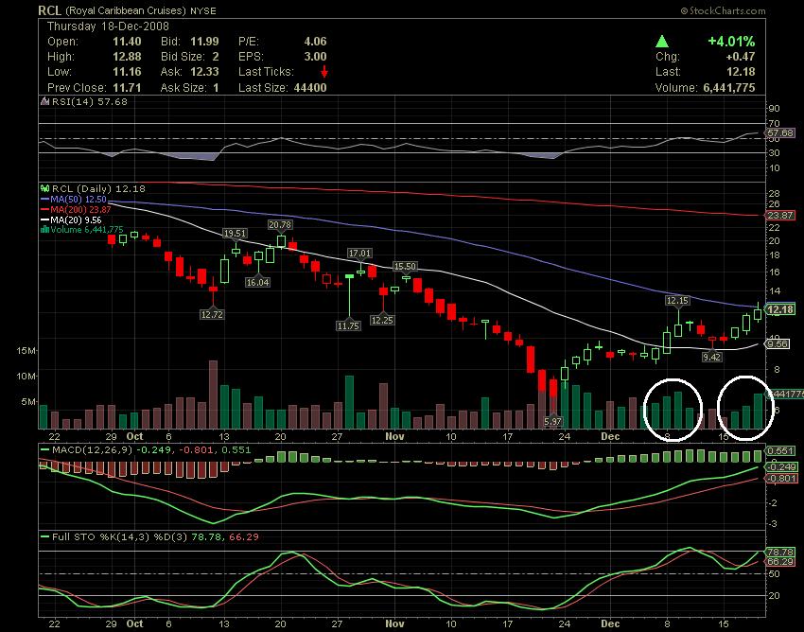Click the candlestick icon before RCL (Daily)
The height and width of the screenshot is (632, 804).
click(45, 188)
